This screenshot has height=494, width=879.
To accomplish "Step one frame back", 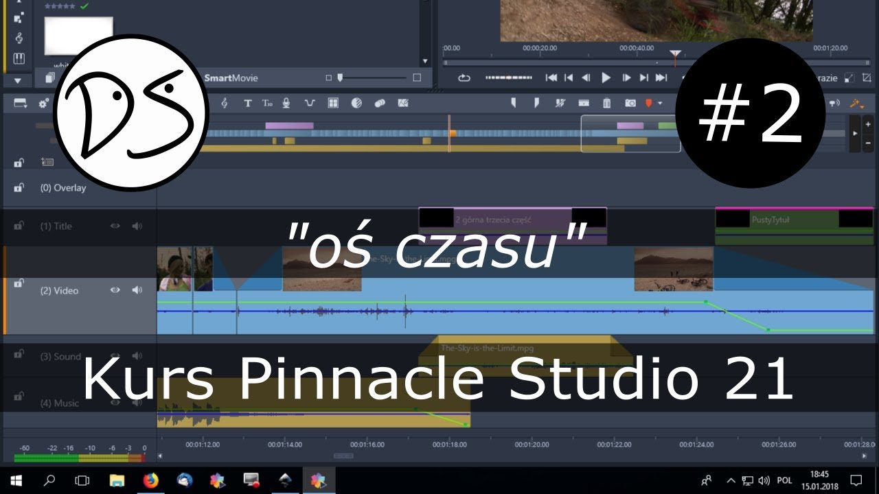I will pos(586,78).
